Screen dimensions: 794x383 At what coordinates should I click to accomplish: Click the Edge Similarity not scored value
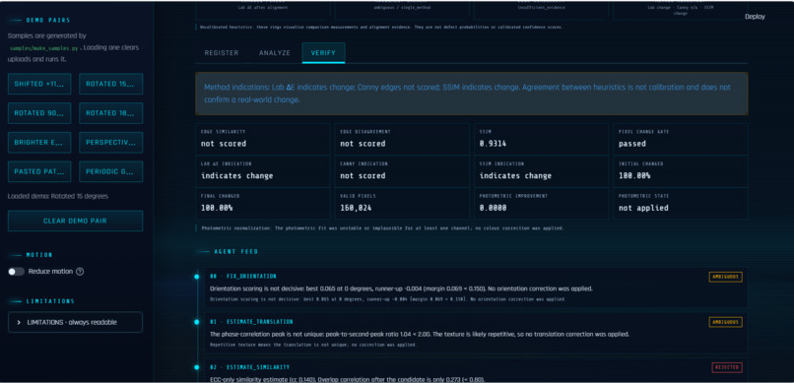(x=224, y=144)
